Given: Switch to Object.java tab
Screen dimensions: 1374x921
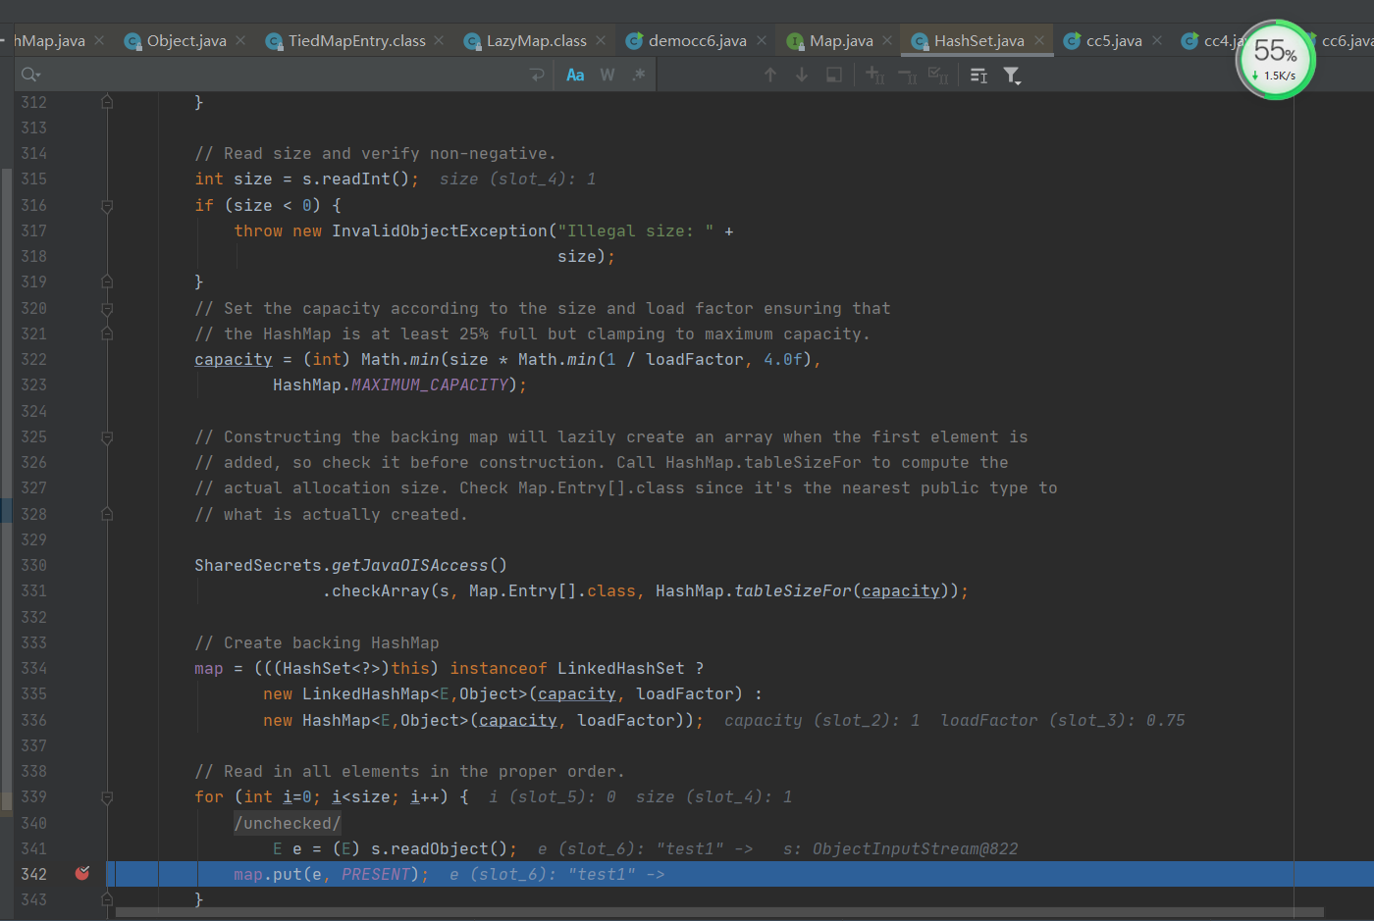Looking at the screenshot, I should (186, 40).
